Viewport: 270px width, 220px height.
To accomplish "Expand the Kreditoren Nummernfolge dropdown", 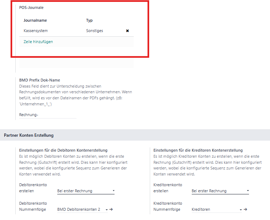I will pos(217,210).
